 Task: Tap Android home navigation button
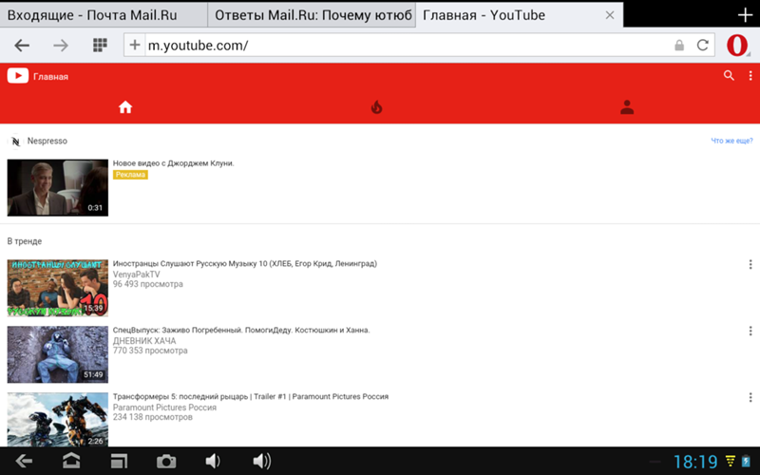(71, 461)
